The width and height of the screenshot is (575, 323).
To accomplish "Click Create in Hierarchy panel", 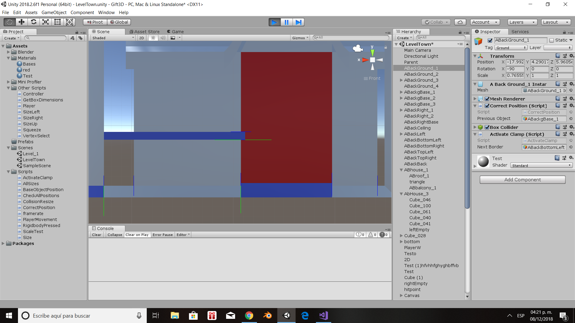I will tap(404, 38).
